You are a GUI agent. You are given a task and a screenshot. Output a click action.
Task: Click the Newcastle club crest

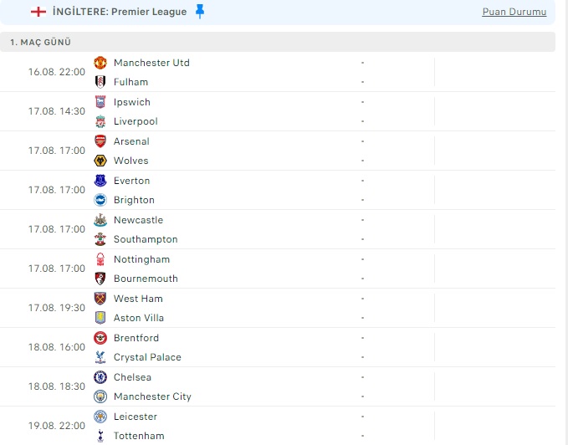click(x=100, y=220)
